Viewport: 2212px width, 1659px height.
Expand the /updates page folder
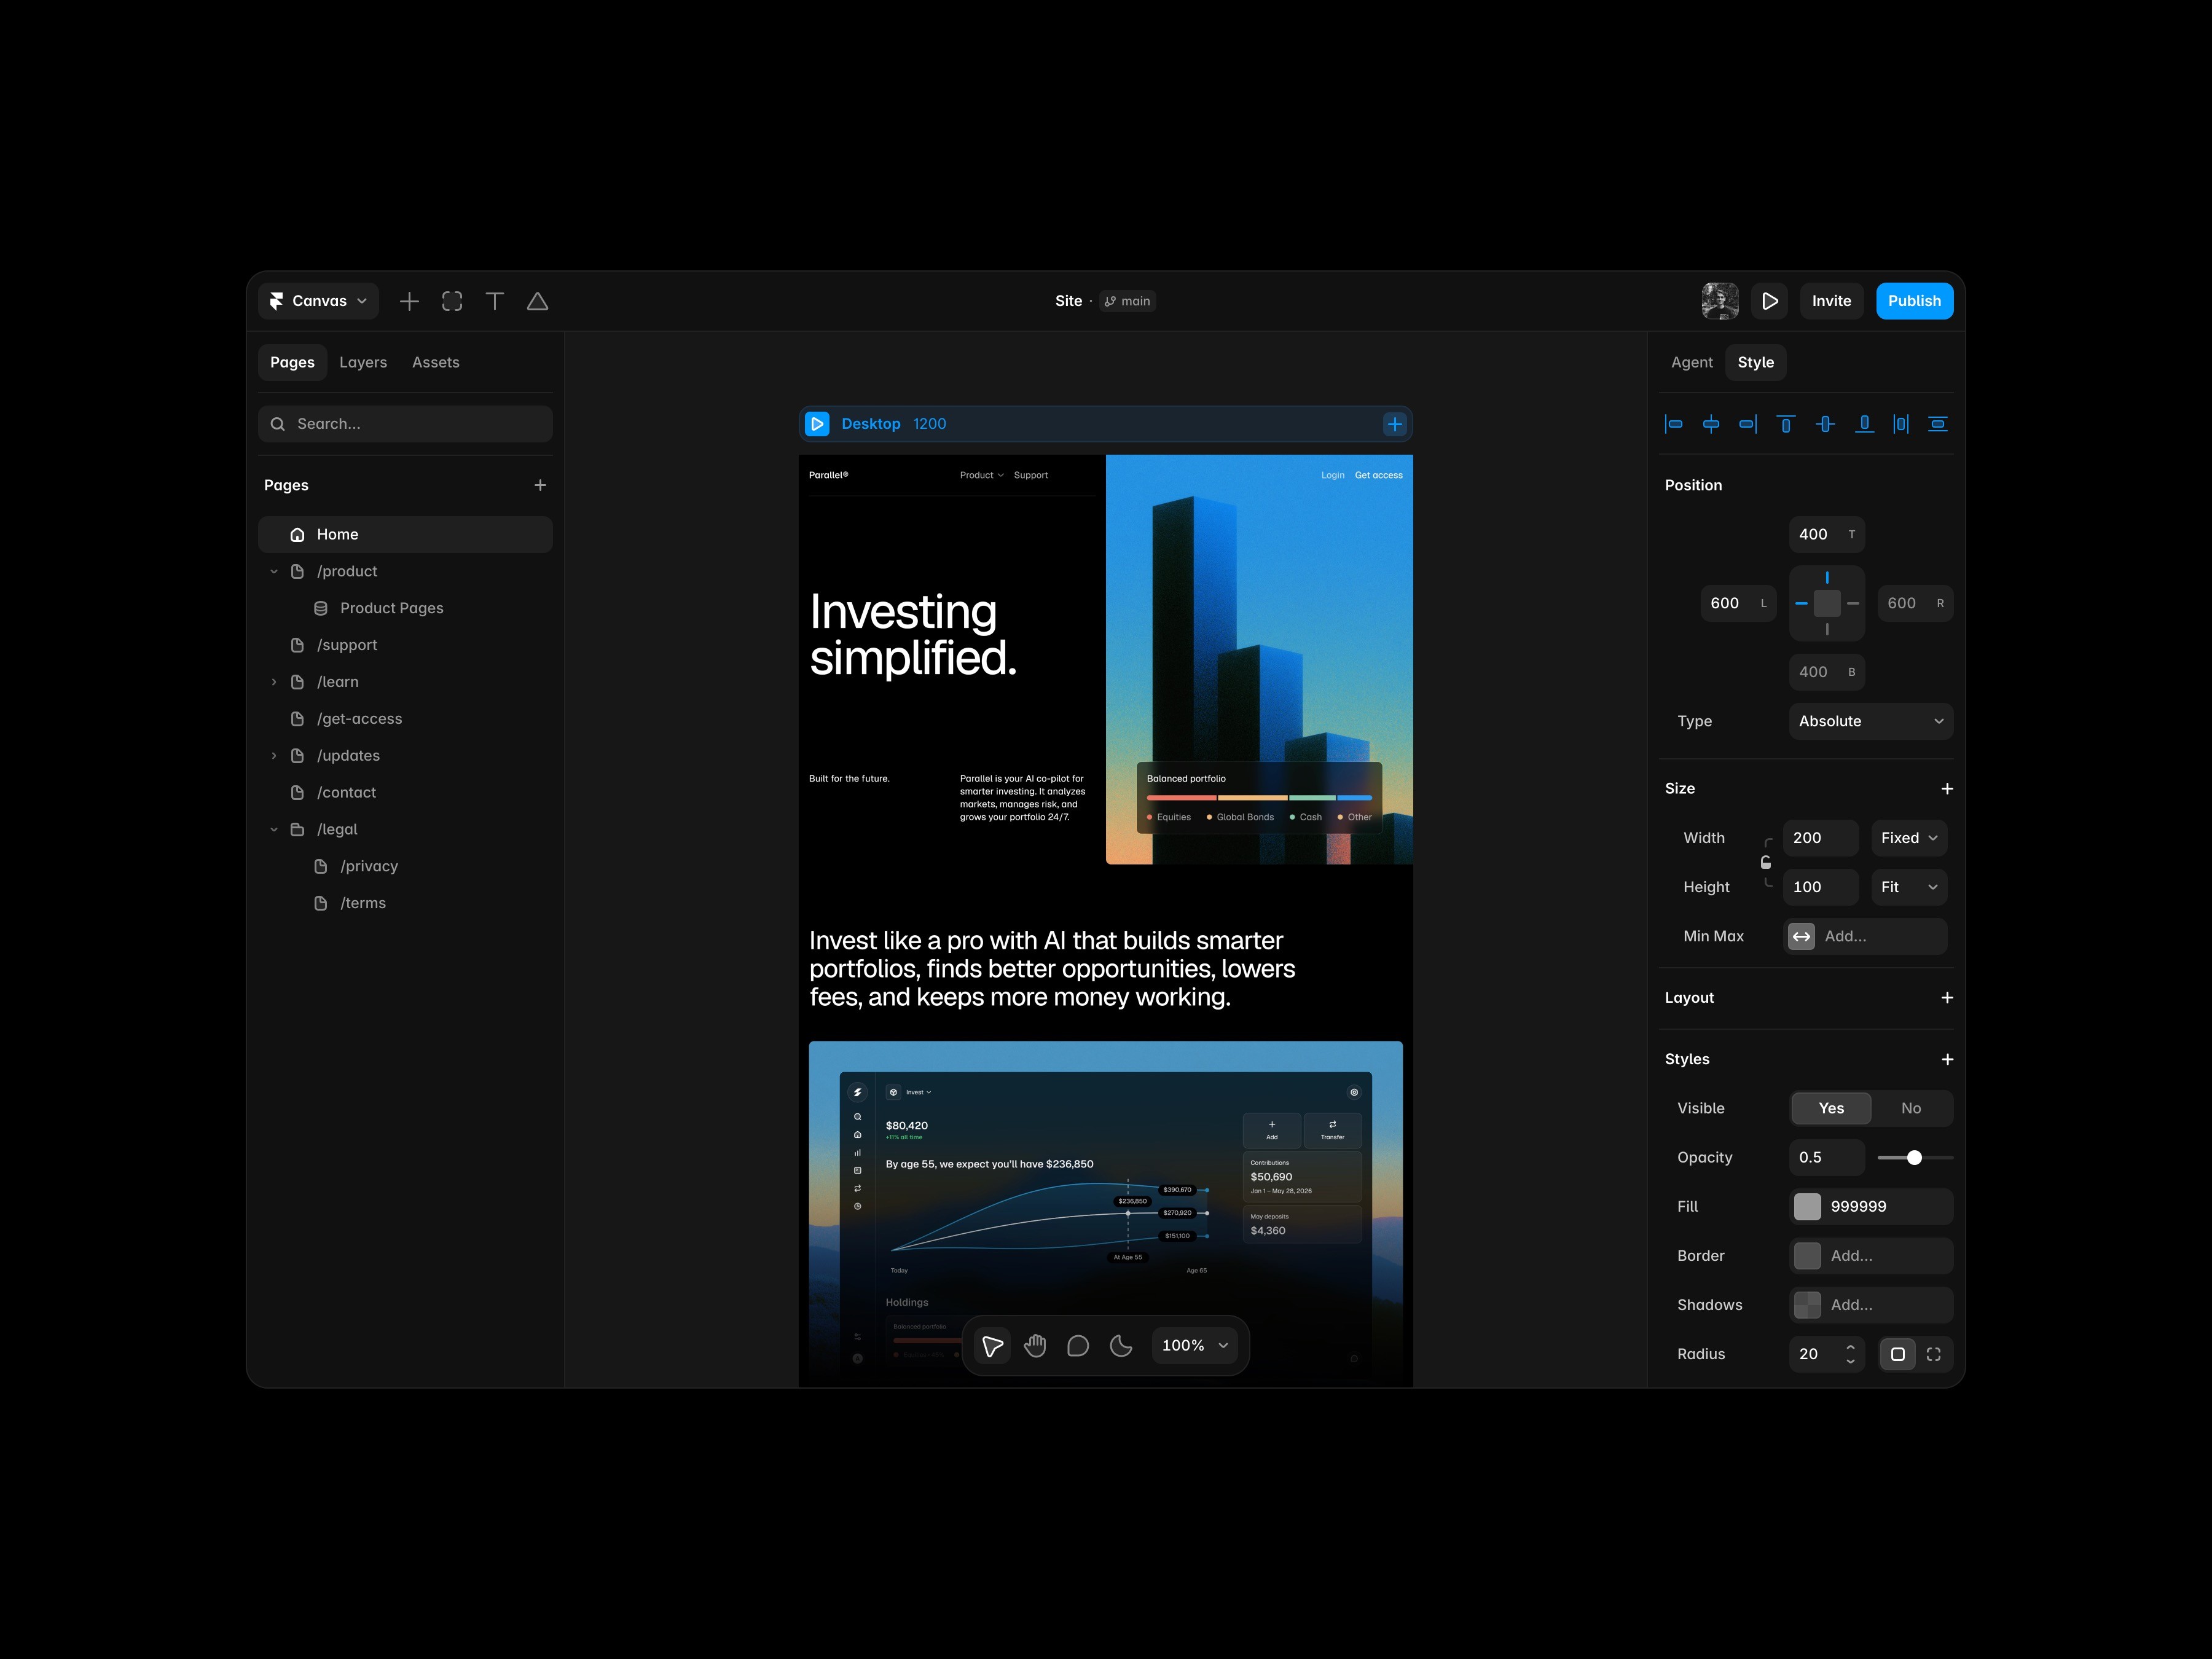click(274, 756)
